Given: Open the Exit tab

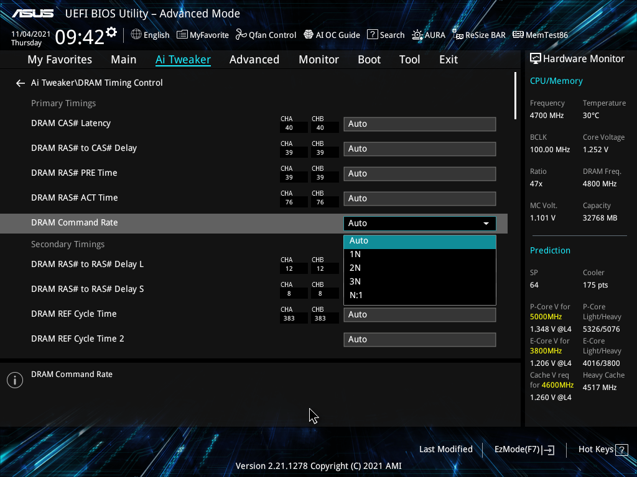Looking at the screenshot, I should click(449, 60).
